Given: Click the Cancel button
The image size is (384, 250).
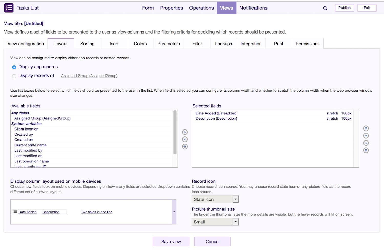Looking at the screenshot, I should pyautogui.click(x=212, y=242).
